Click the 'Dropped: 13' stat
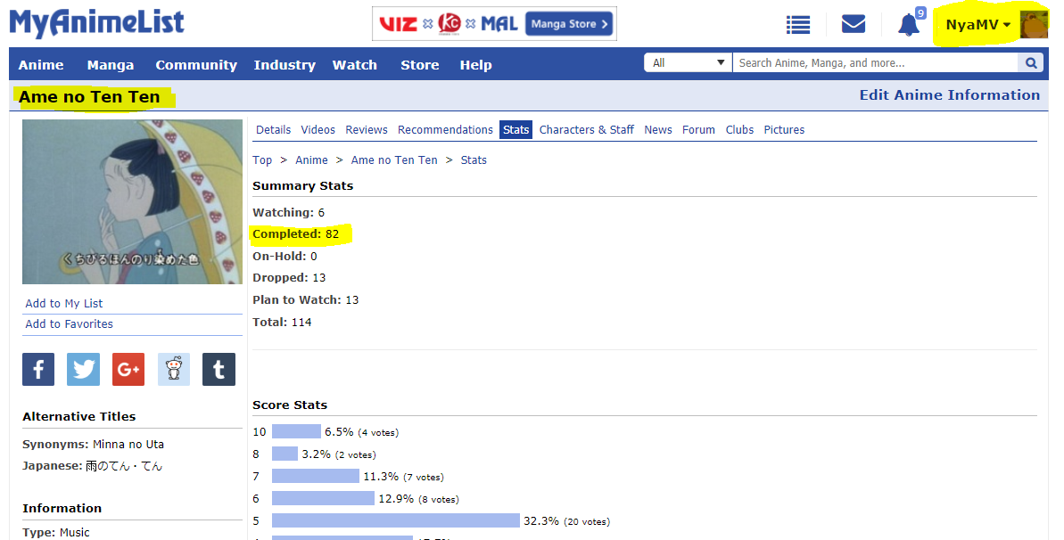 (289, 277)
